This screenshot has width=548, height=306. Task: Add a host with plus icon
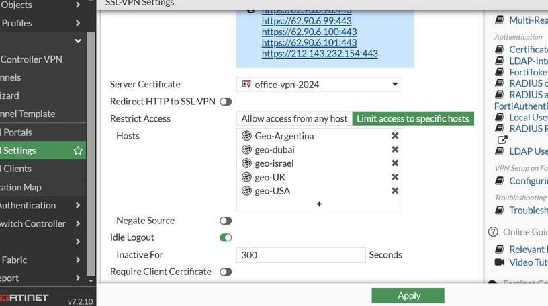[x=319, y=204]
